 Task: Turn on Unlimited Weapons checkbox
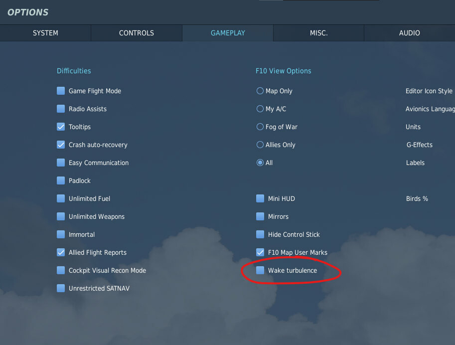click(61, 217)
